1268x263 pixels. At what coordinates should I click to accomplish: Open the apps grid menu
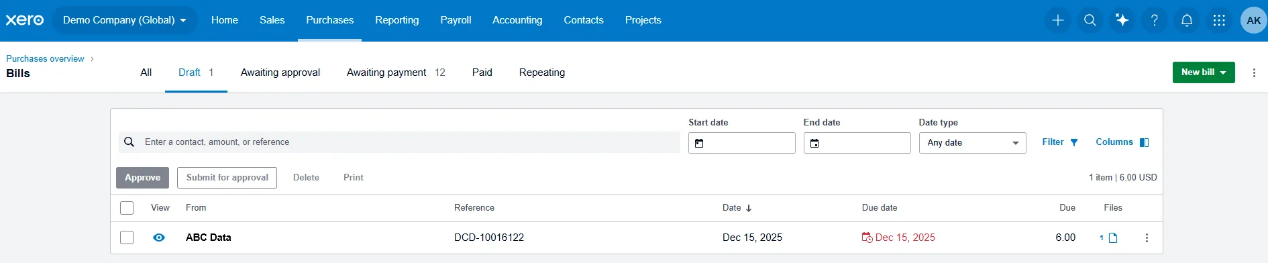coord(1219,20)
